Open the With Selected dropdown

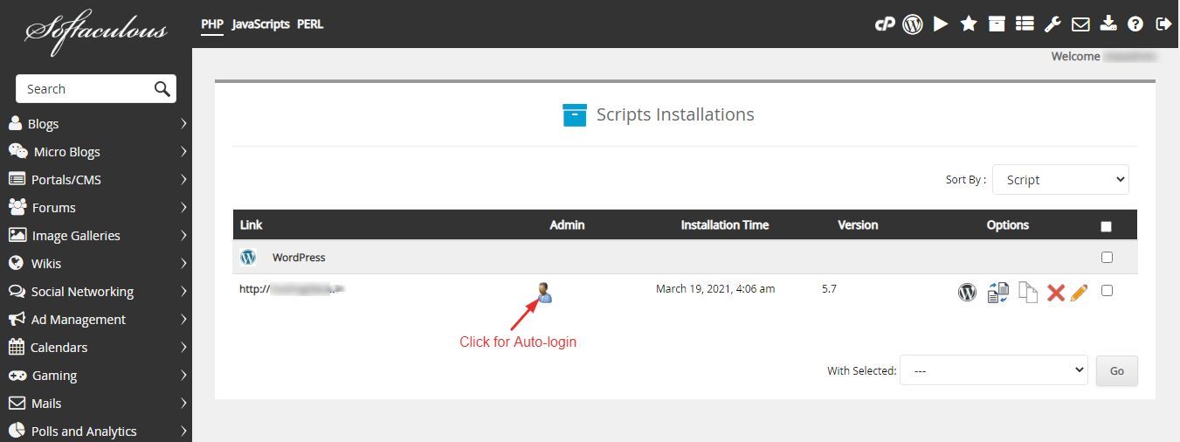(x=993, y=370)
